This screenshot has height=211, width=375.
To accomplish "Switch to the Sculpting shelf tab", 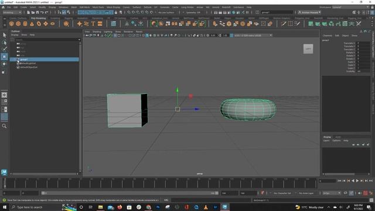I will tap(55, 18).
